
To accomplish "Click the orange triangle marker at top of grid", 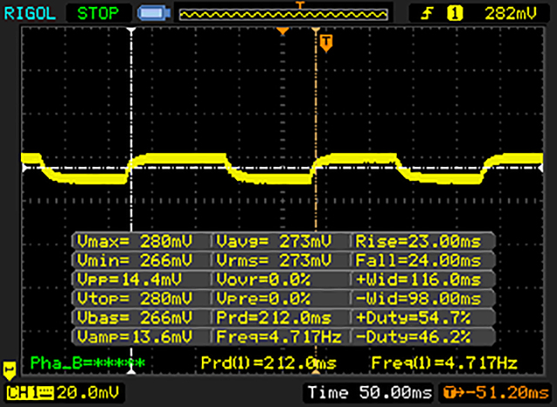I will (x=283, y=31).
